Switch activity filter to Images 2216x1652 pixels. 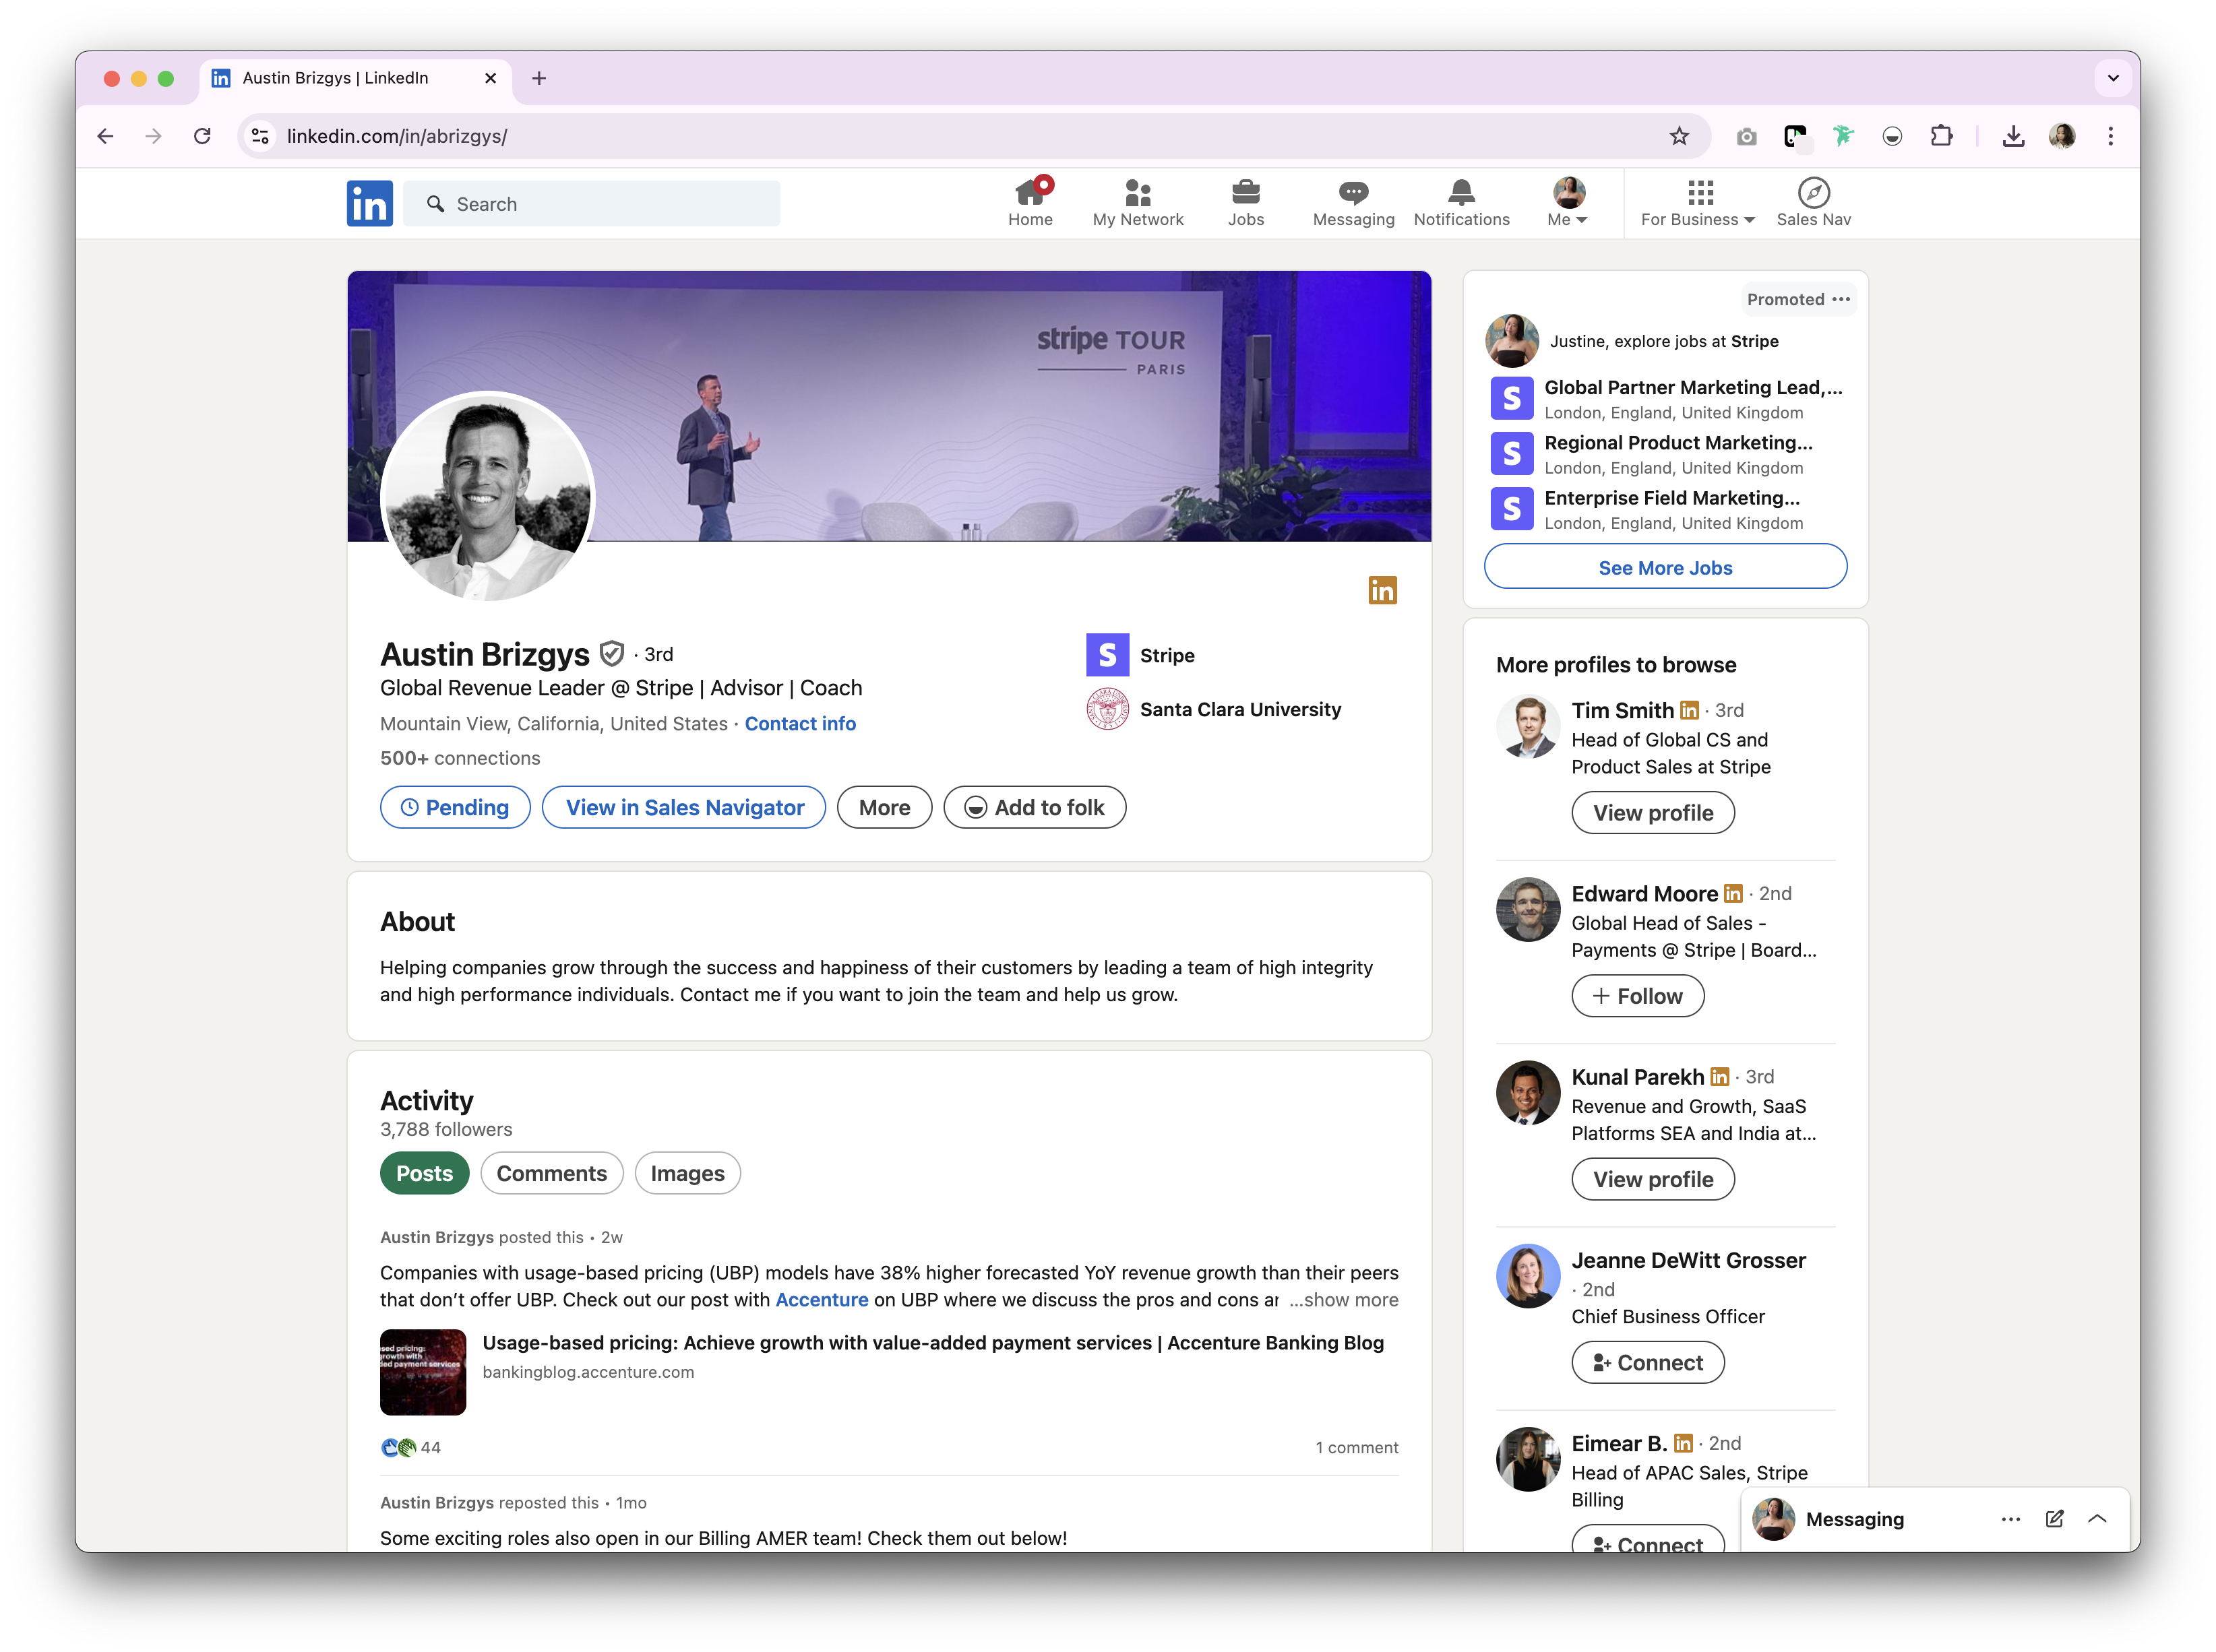pyautogui.click(x=687, y=1173)
